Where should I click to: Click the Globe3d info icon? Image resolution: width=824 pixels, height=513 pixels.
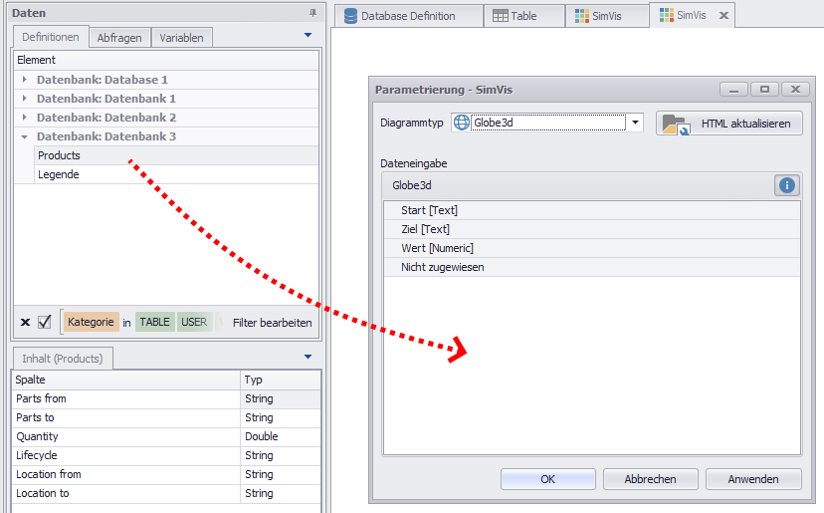click(787, 185)
